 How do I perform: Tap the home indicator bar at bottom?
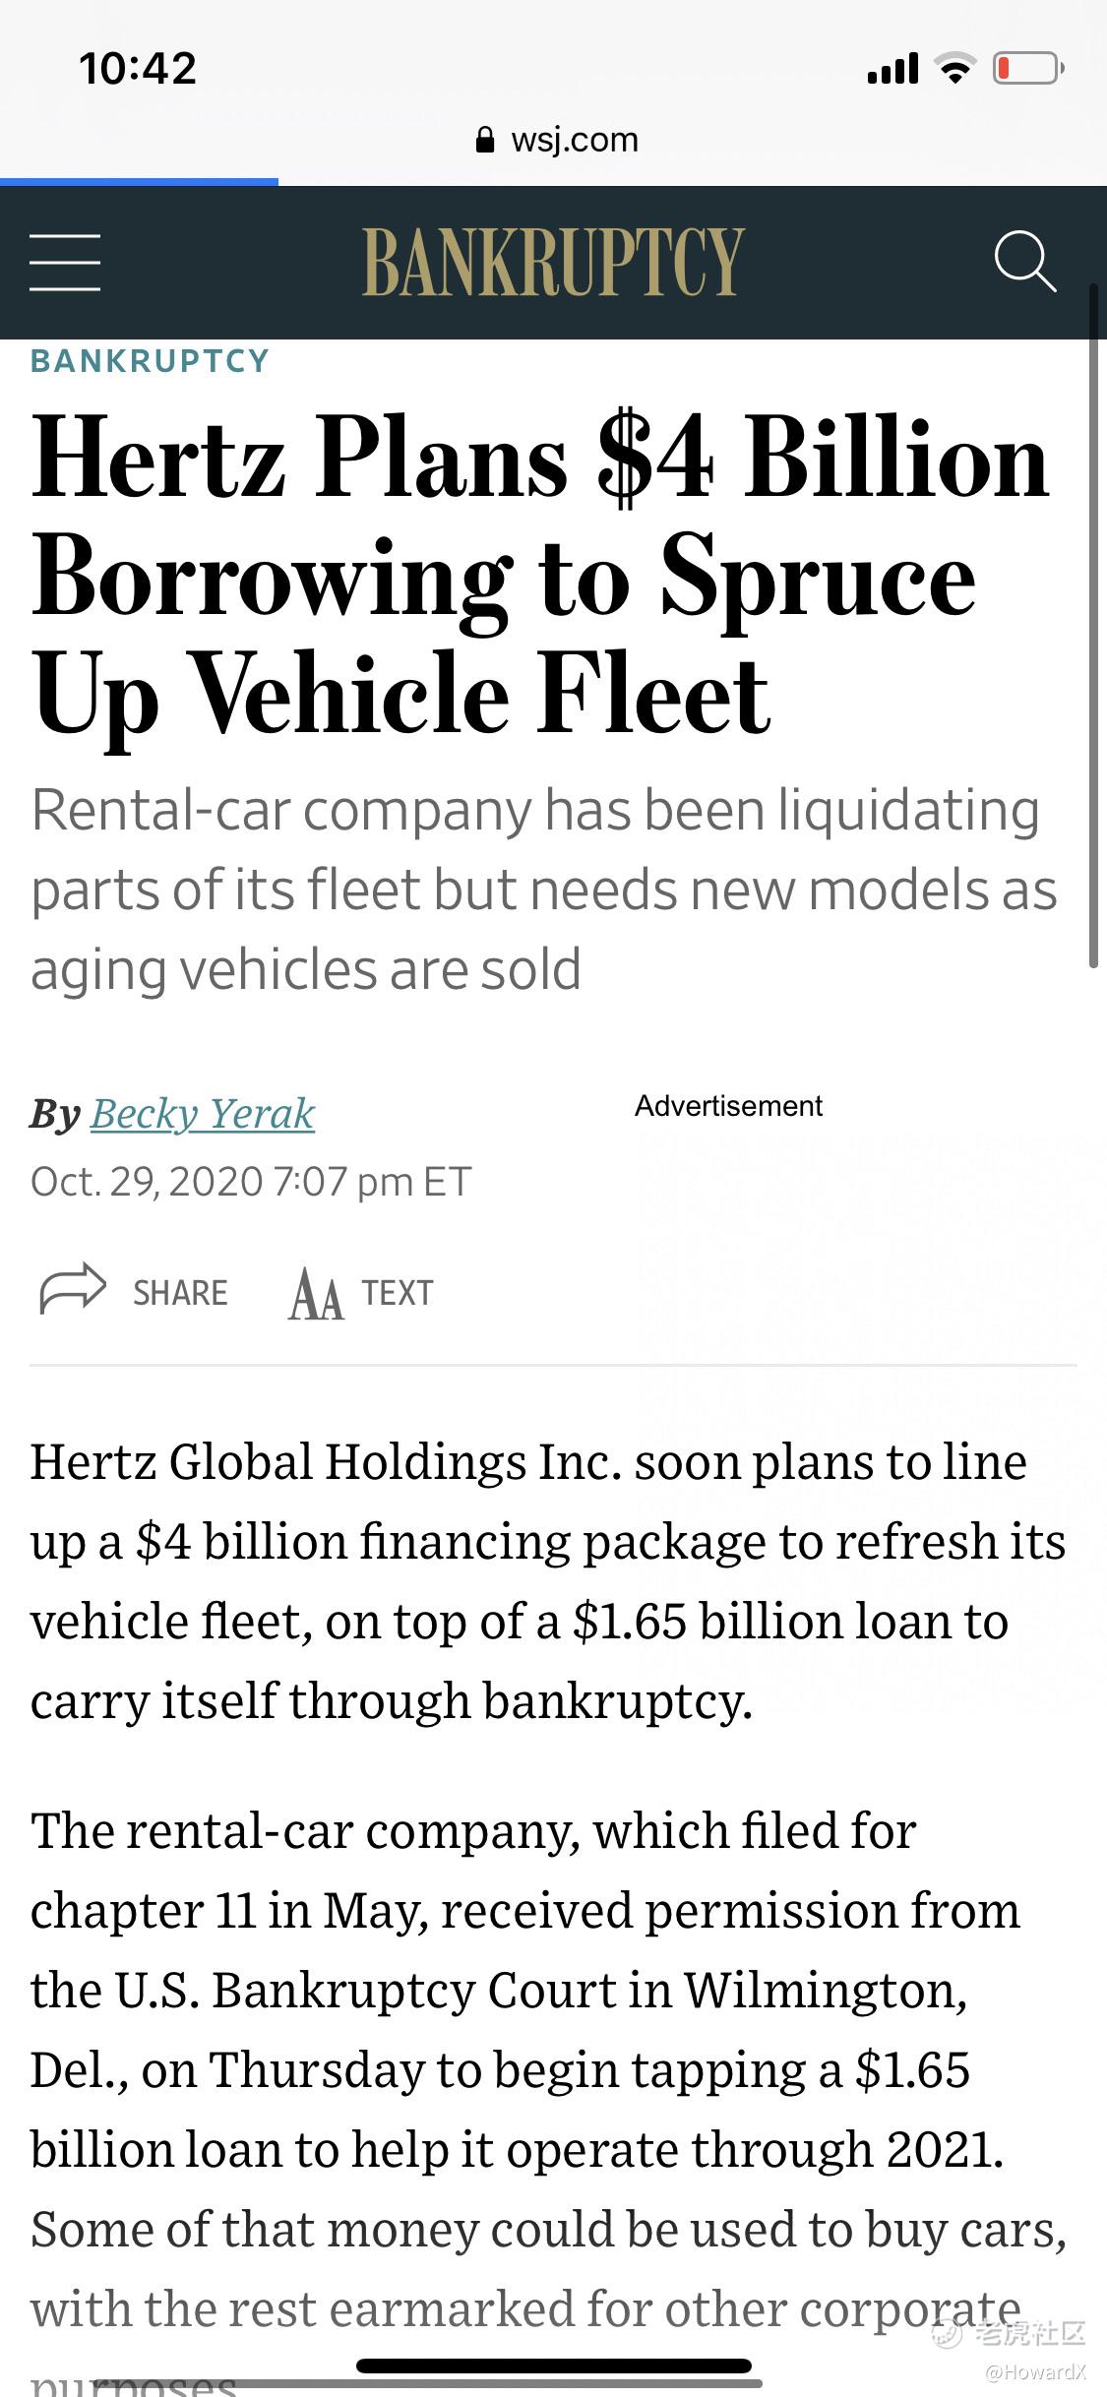pyautogui.click(x=554, y=2366)
